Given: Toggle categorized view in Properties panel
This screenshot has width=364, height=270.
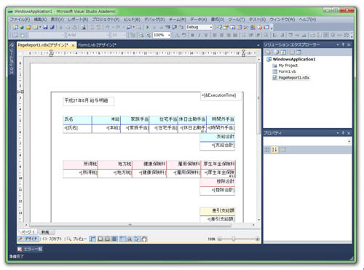Looking at the screenshot, I should coord(267,150).
